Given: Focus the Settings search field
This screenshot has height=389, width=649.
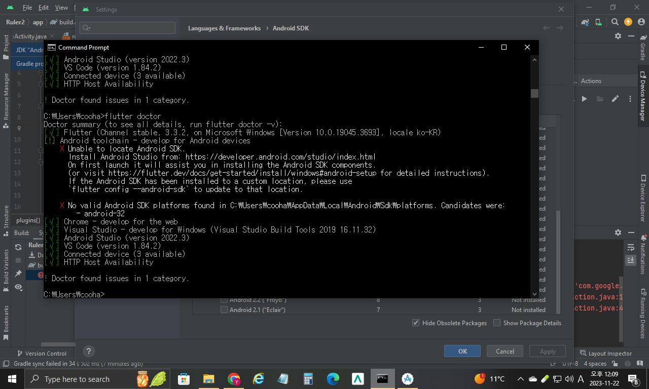Looking at the screenshot, I should point(127,28).
